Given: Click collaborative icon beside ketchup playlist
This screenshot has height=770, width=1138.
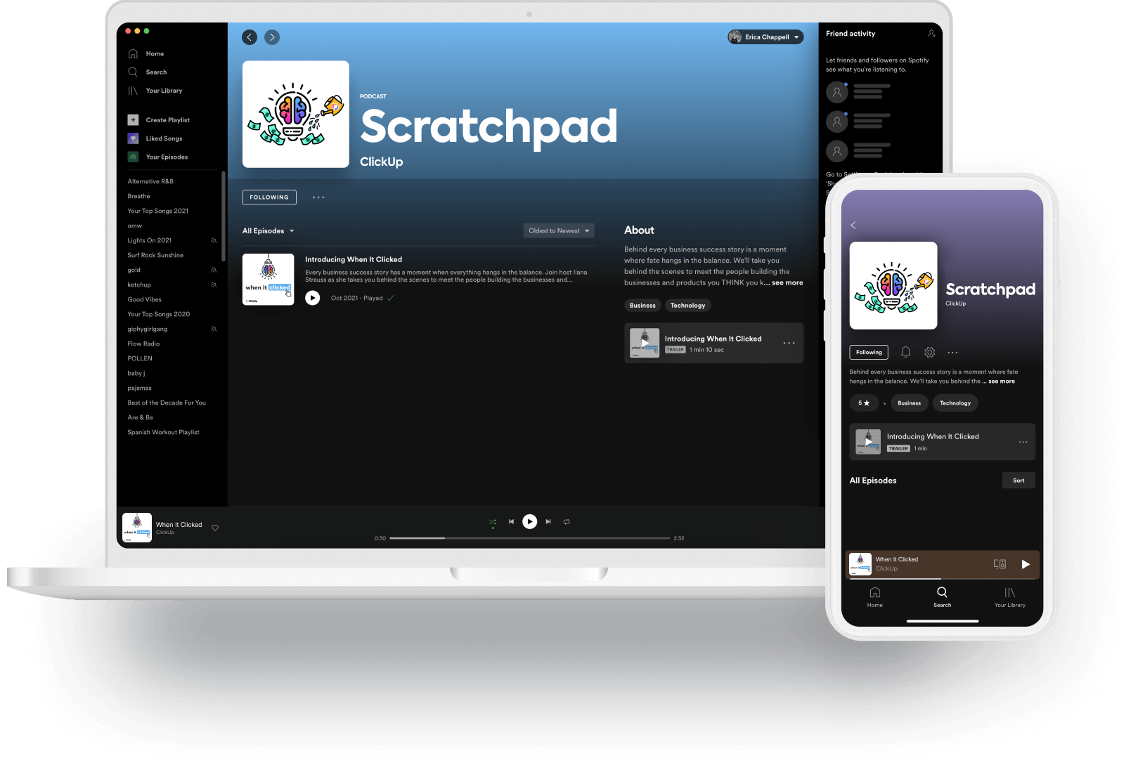Looking at the screenshot, I should point(214,285).
